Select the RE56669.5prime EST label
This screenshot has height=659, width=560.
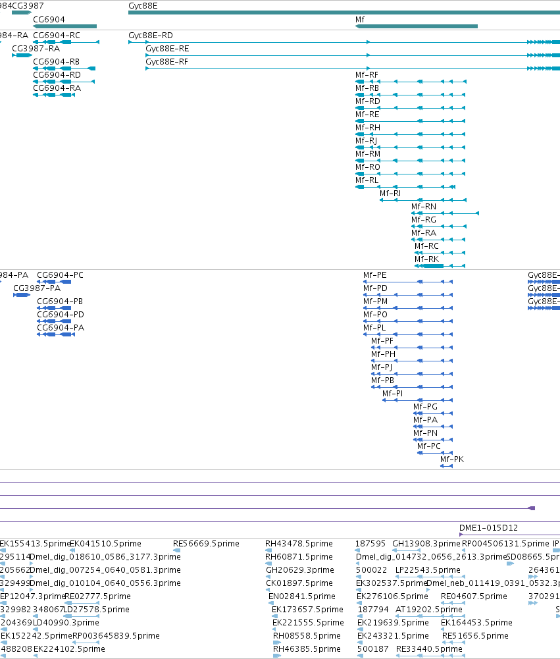(206, 543)
